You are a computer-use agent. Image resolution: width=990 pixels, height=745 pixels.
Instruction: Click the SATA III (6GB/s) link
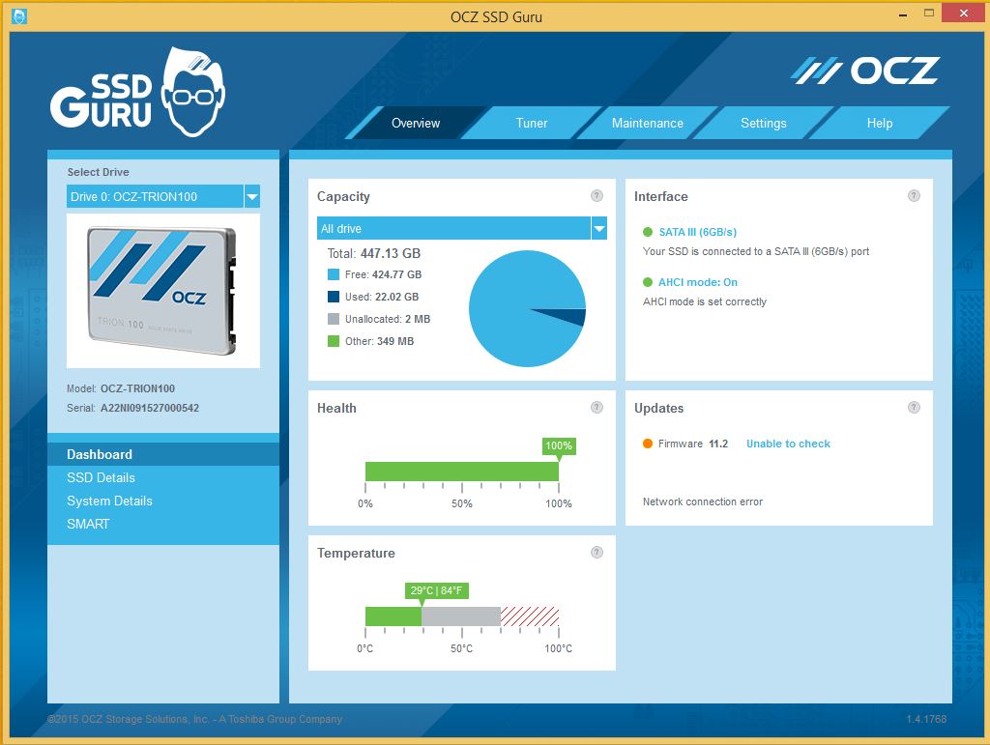pos(698,232)
